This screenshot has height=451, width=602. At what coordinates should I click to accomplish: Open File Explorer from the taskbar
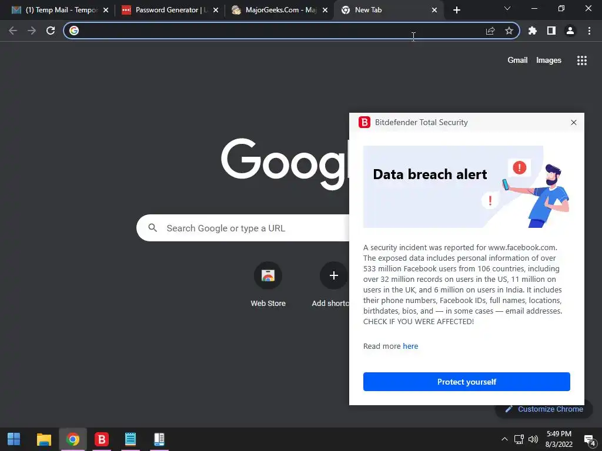coord(44,439)
